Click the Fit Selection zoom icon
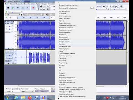Screen dimensions: 133x100 click(116, 6)
